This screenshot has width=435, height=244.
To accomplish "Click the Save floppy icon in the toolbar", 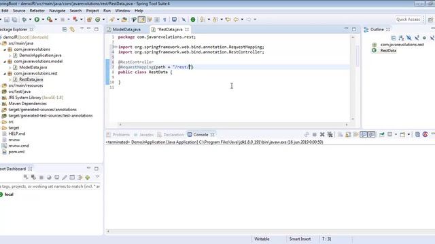I will [7, 20].
